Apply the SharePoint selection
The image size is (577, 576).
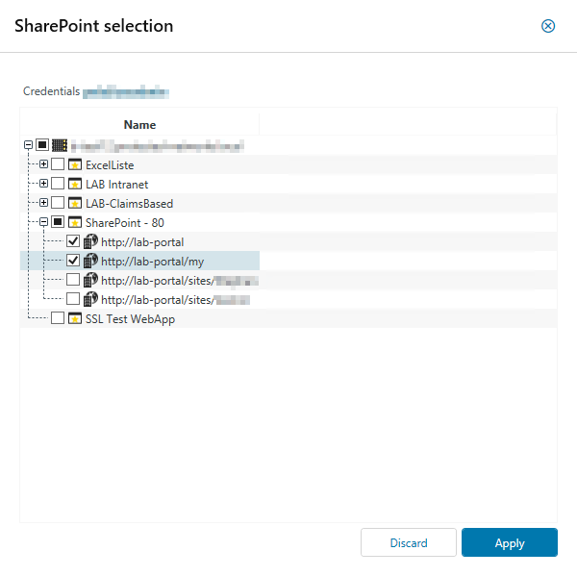click(x=509, y=542)
